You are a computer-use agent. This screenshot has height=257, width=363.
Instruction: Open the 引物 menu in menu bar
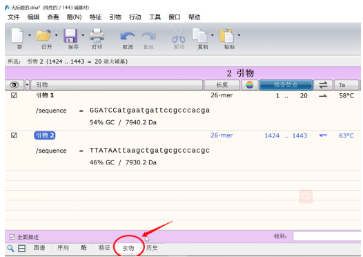click(x=115, y=17)
